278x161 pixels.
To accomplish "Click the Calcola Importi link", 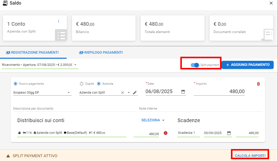I will (x=250, y=156).
